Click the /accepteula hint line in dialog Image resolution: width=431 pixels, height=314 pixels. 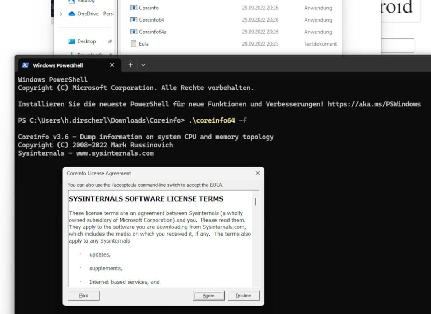click(145, 185)
